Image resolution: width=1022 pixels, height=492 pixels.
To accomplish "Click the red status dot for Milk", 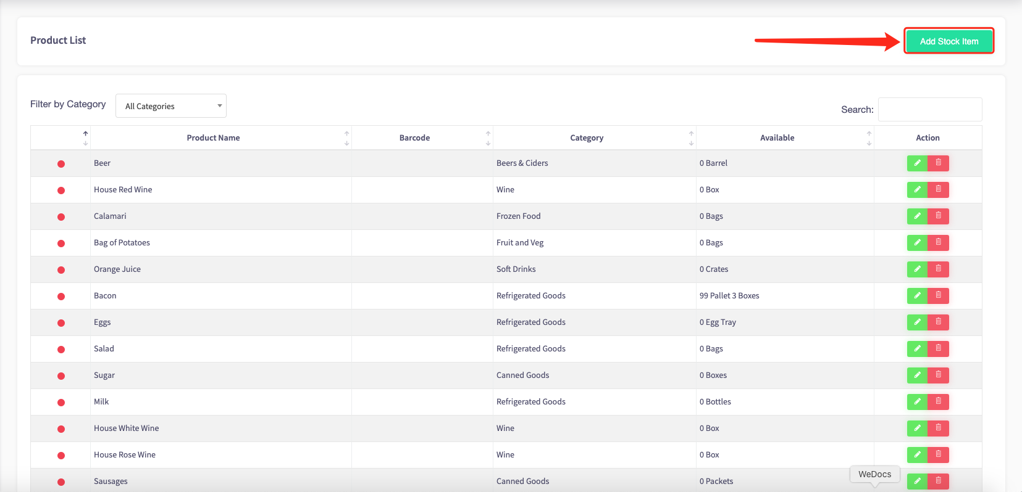I will [x=61, y=403].
